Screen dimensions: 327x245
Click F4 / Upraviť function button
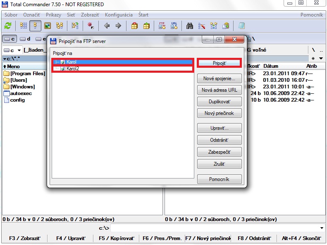(x=71, y=238)
